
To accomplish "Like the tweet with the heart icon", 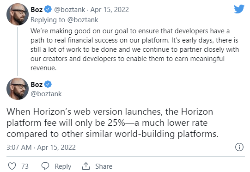I will click(x=12, y=166).
